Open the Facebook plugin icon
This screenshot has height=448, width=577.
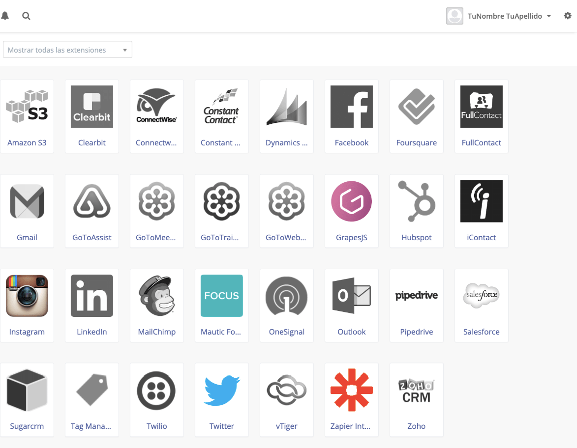pyautogui.click(x=351, y=107)
